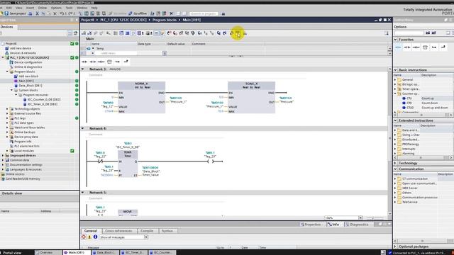
Task: Click the print icon in main toolbar
Action: 30,13
